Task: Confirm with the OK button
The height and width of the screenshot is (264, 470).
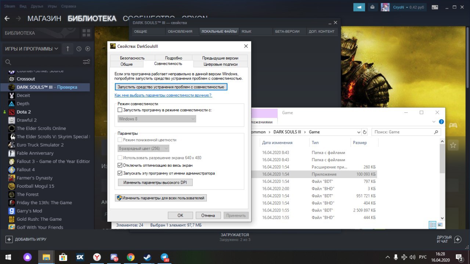Action: pos(180,216)
